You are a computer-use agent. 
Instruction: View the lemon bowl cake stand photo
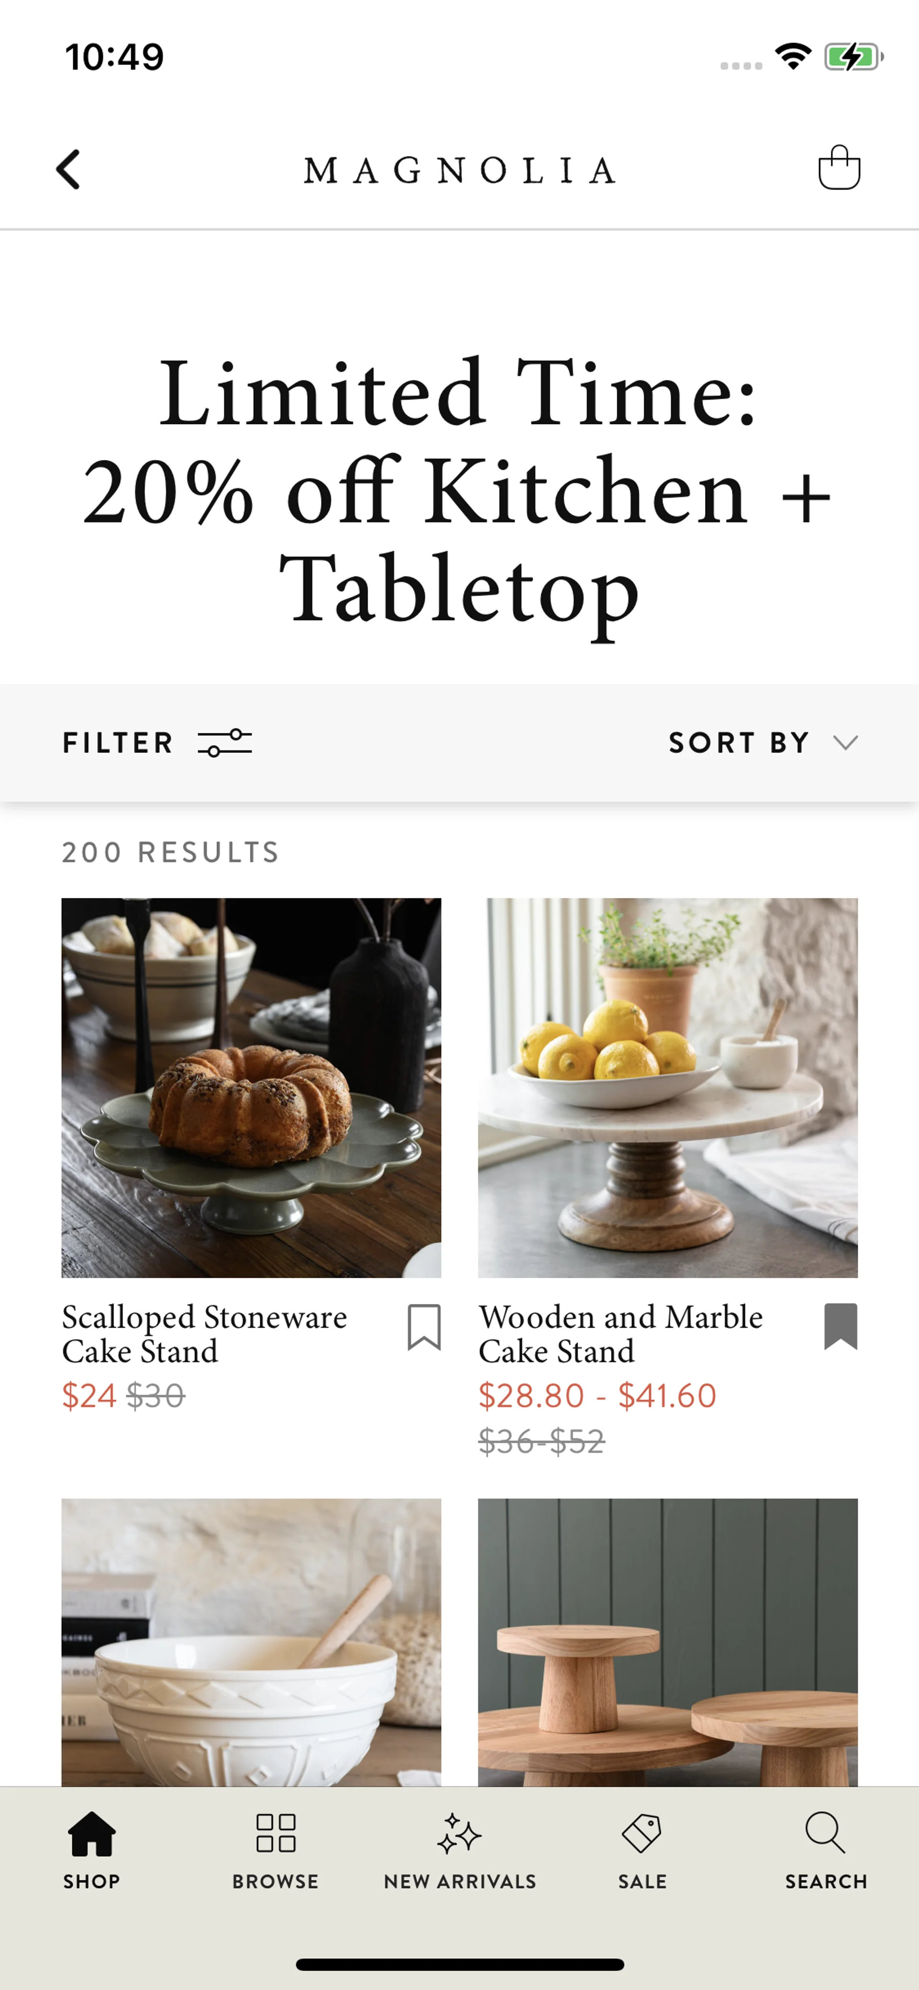click(x=667, y=1087)
